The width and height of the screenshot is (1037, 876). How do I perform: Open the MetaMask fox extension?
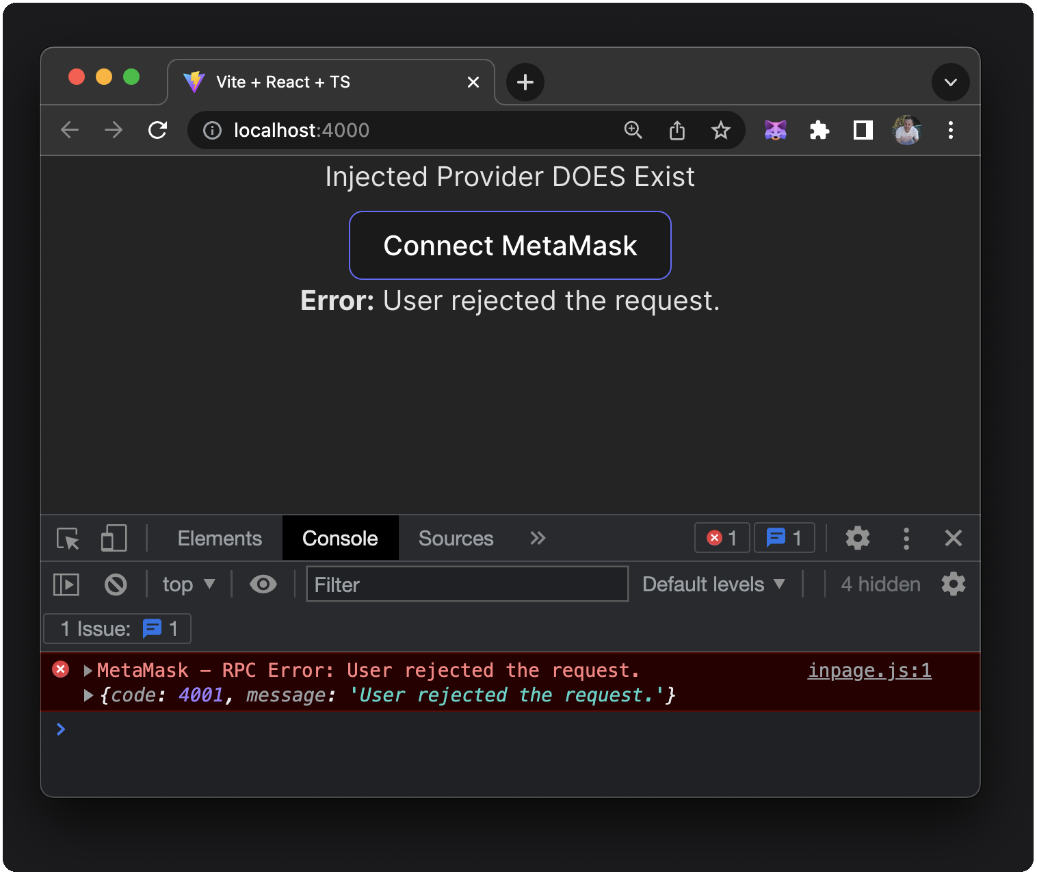point(776,130)
